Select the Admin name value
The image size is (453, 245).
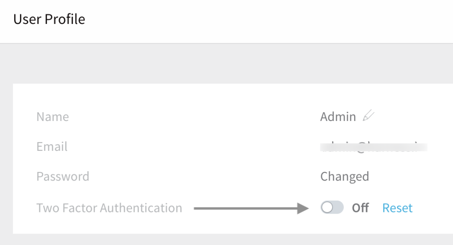338,117
